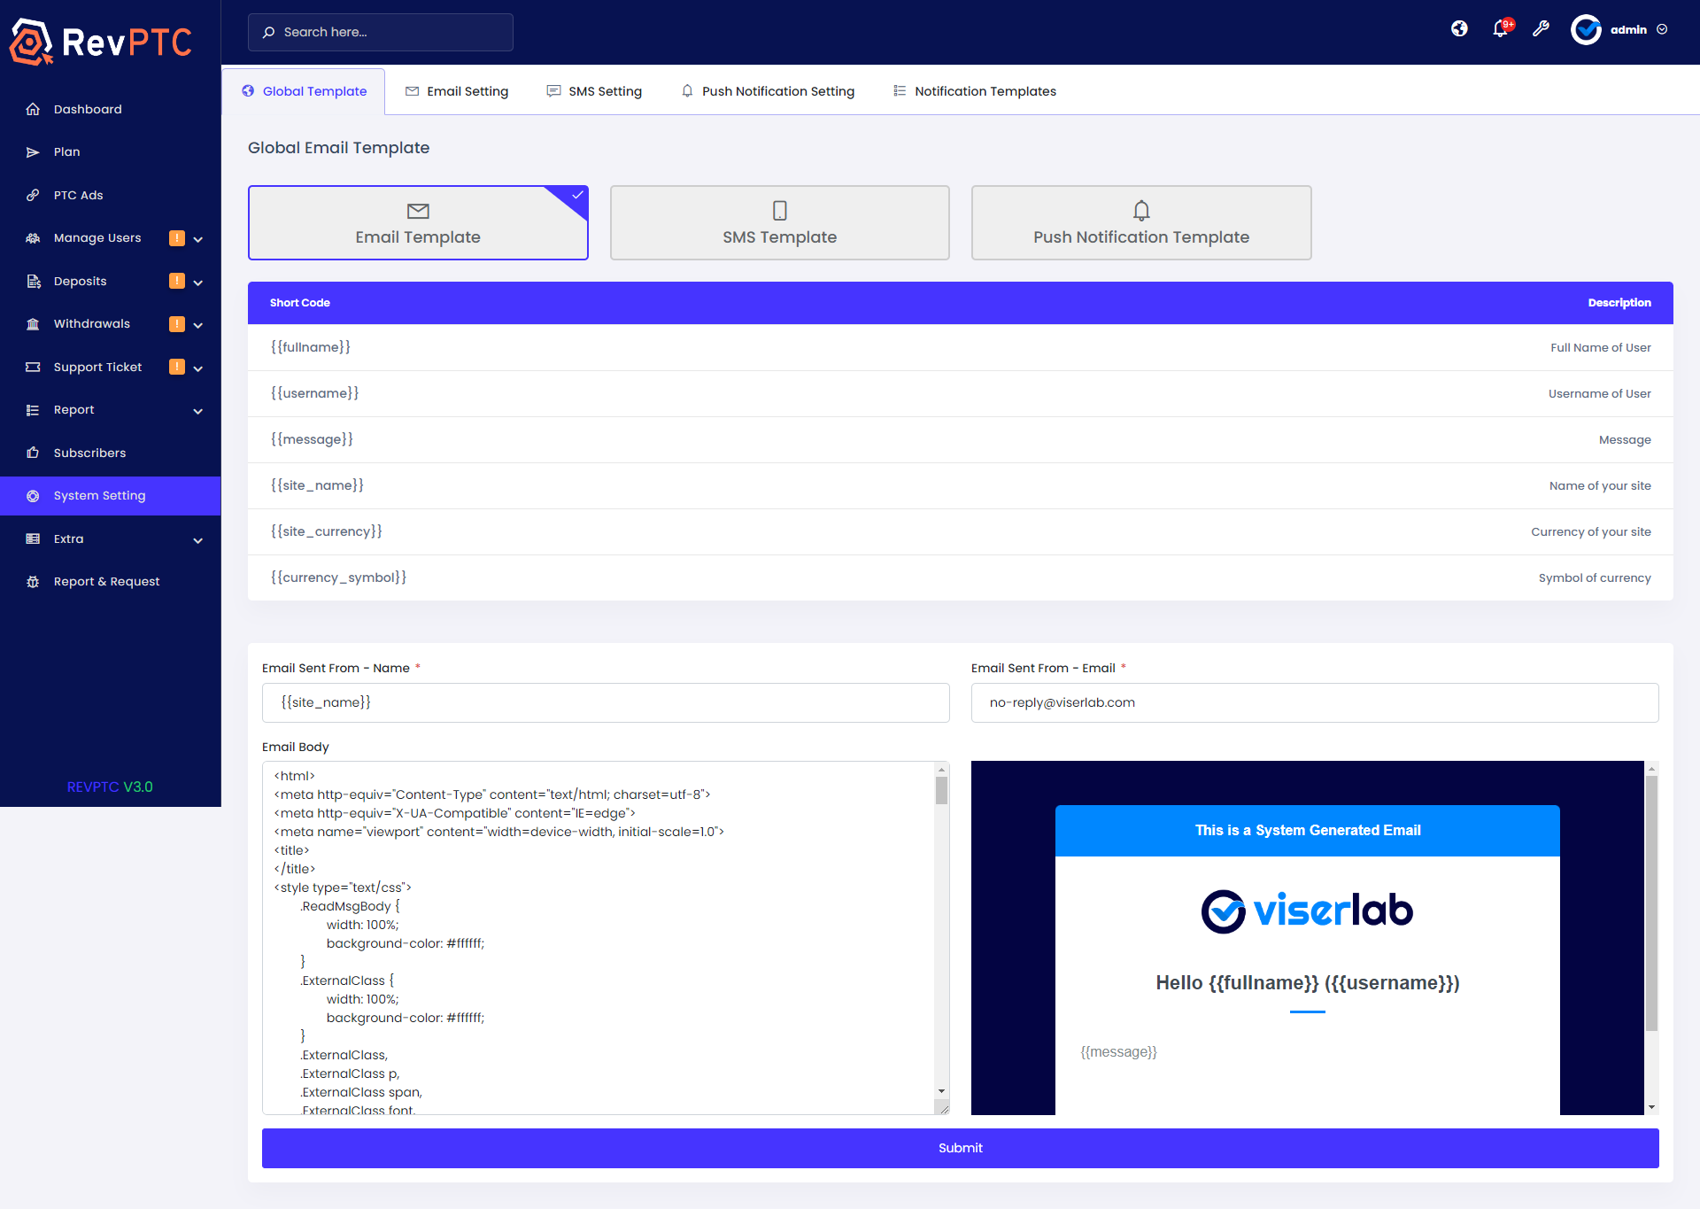The width and height of the screenshot is (1700, 1209).
Task: Click the Plan sidebar icon
Action: click(33, 151)
